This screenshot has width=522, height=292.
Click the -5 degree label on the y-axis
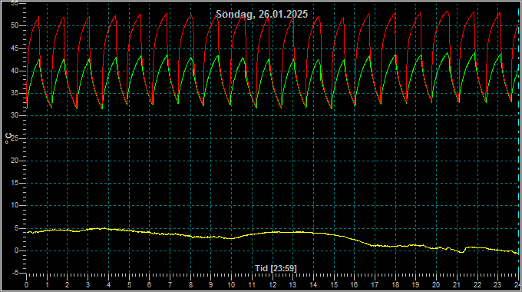(15, 273)
